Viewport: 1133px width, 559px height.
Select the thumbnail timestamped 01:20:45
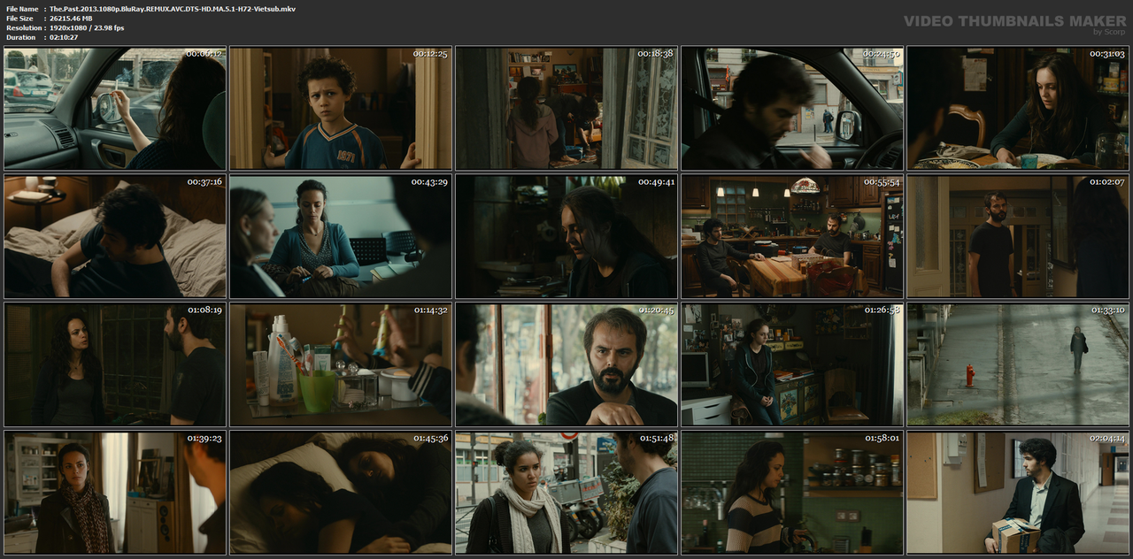566,364
